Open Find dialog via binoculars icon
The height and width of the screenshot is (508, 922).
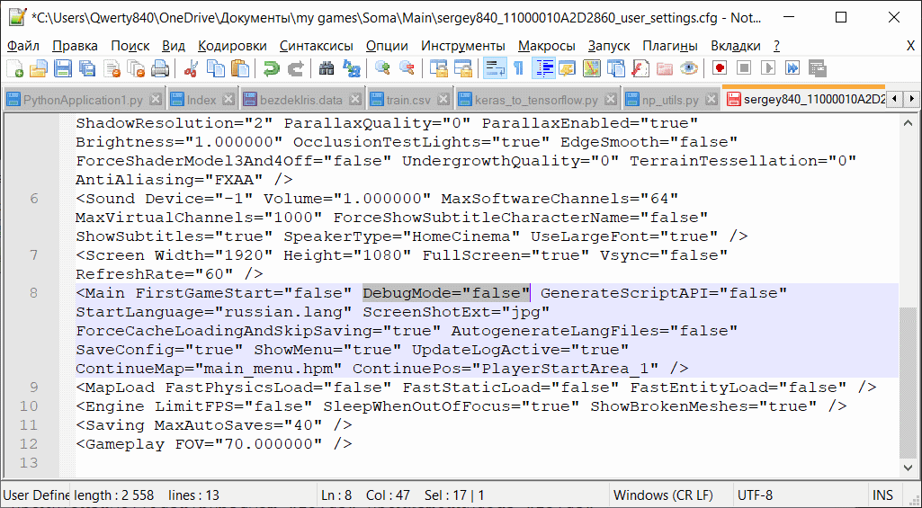[x=327, y=69]
